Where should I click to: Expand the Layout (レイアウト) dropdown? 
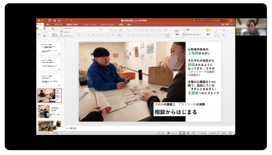click(68, 28)
